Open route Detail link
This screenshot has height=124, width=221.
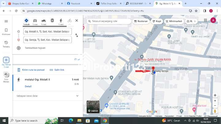click(28, 86)
